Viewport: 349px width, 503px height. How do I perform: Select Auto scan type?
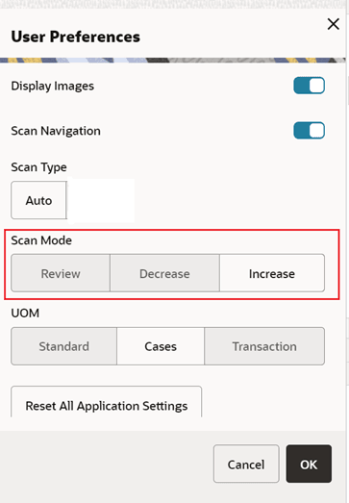38,200
